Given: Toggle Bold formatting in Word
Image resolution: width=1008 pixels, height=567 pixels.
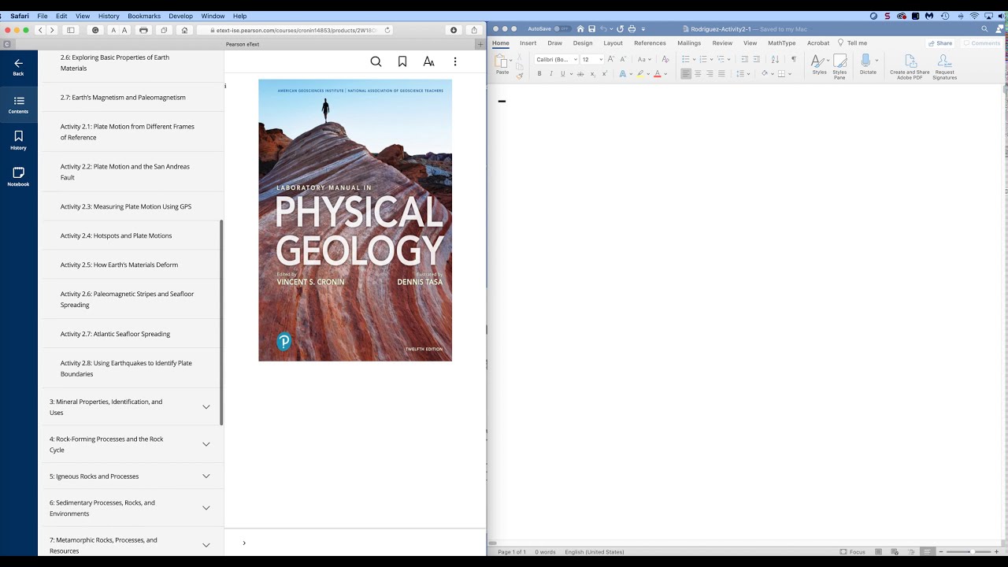Looking at the screenshot, I should [539, 74].
